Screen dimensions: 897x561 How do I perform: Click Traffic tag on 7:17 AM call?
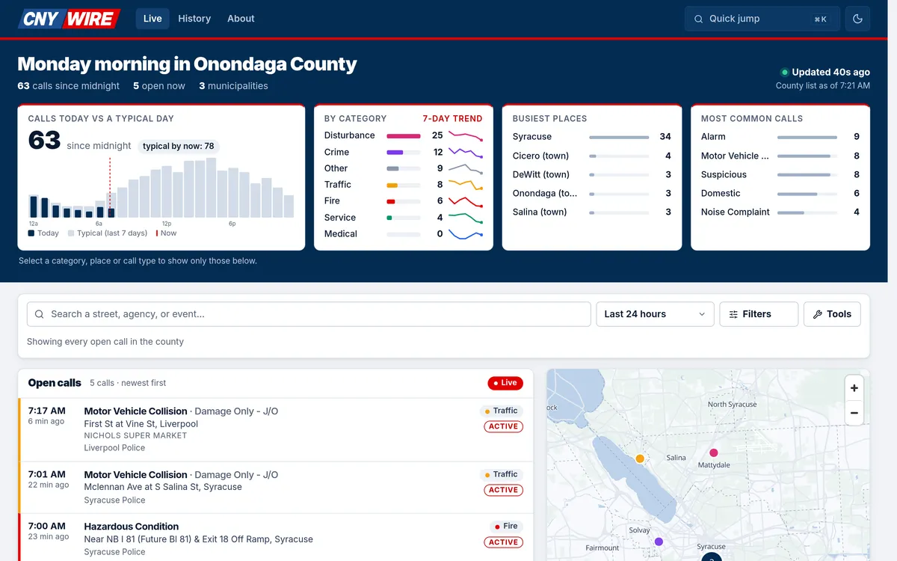(502, 411)
